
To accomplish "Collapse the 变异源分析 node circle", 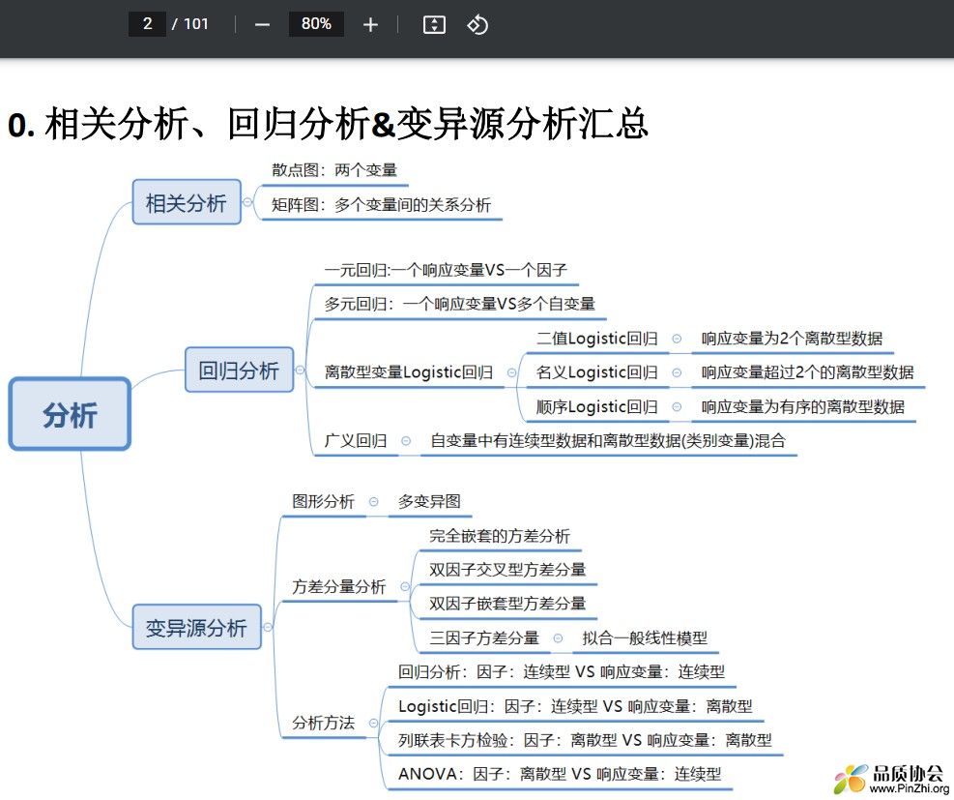I will pos(268,627).
